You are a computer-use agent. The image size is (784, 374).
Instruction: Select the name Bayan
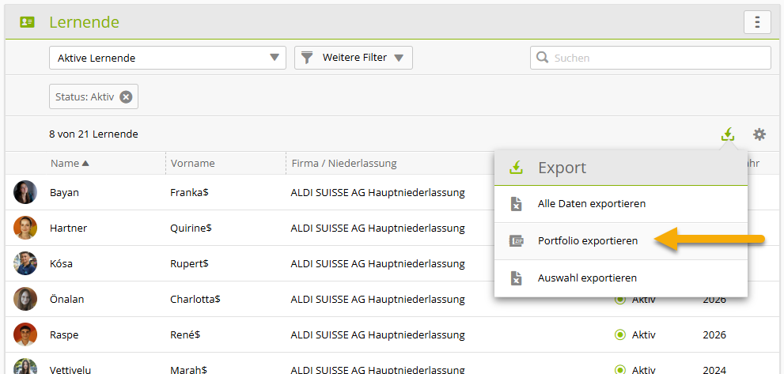click(64, 192)
